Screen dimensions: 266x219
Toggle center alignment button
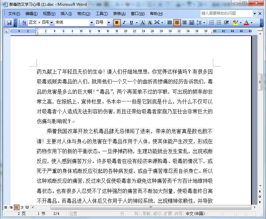177,22
